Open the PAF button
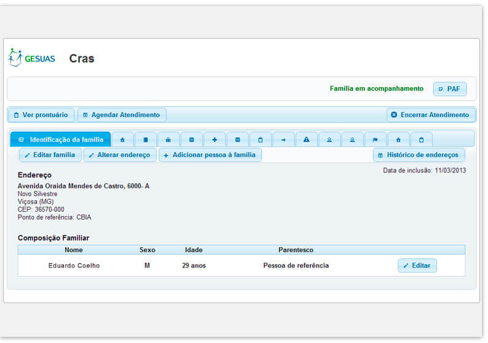This screenshot has height=343, width=488. pyautogui.click(x=450, y=89)
